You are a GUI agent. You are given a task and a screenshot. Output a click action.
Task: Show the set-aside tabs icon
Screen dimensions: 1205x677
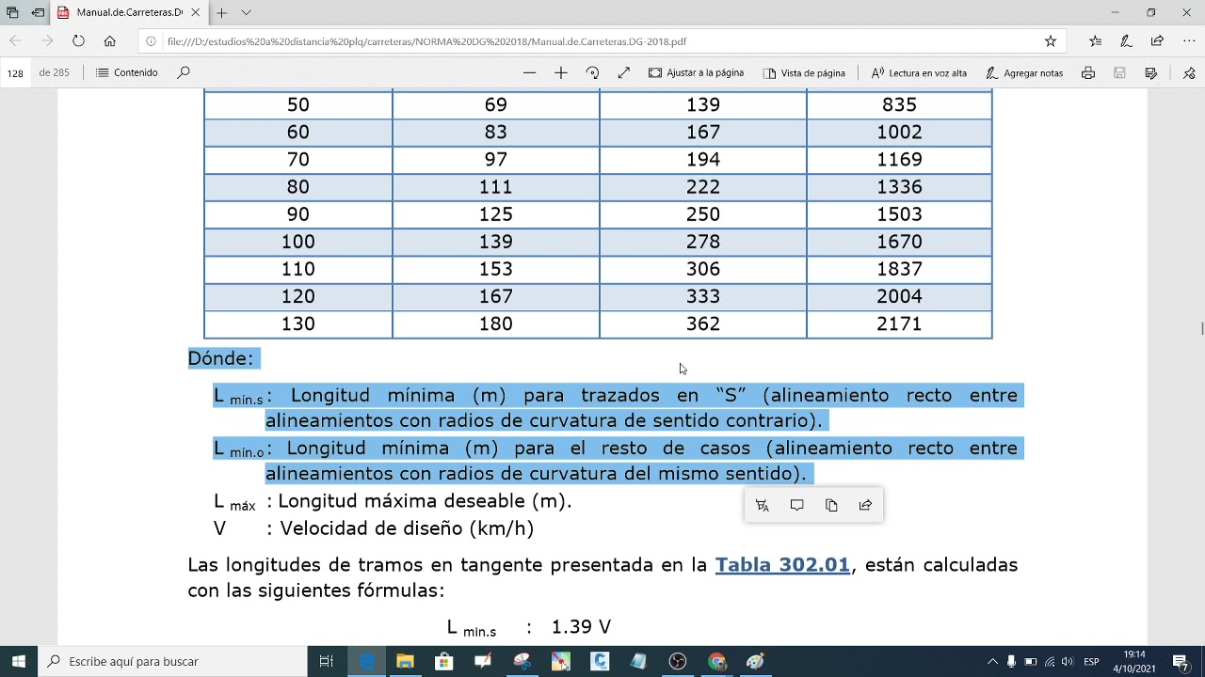(x=12, y=13)
